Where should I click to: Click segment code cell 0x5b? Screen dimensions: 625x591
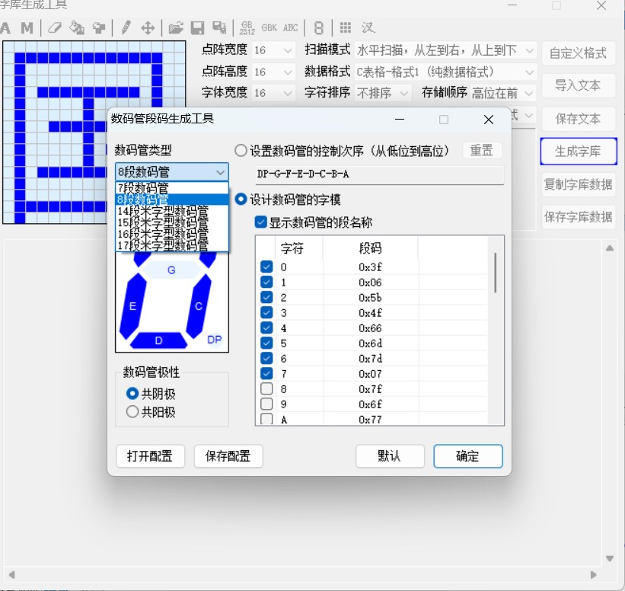[370, 298]
